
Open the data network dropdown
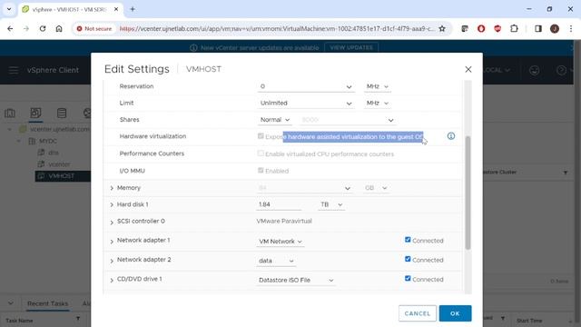click(x=276, y=261)
